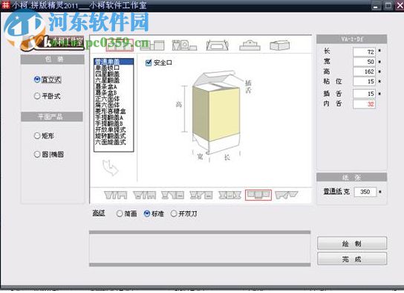Screen dimensions: 404x293
Task: Select the red-outlined bottom flap style thumbnail
Action: [x=258, y=195]
